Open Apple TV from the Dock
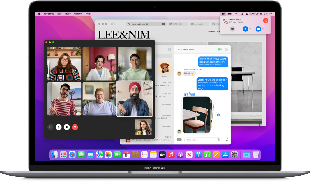The height and width of the screenshot is (182, 311). [x=162, y=155]
